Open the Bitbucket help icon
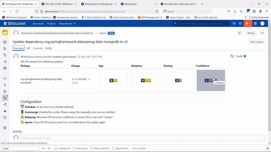This screenshot has width=271, height=152. tap(234, 24)
